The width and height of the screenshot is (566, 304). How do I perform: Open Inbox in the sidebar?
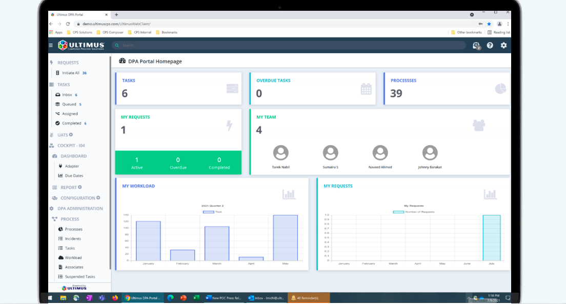67,95
